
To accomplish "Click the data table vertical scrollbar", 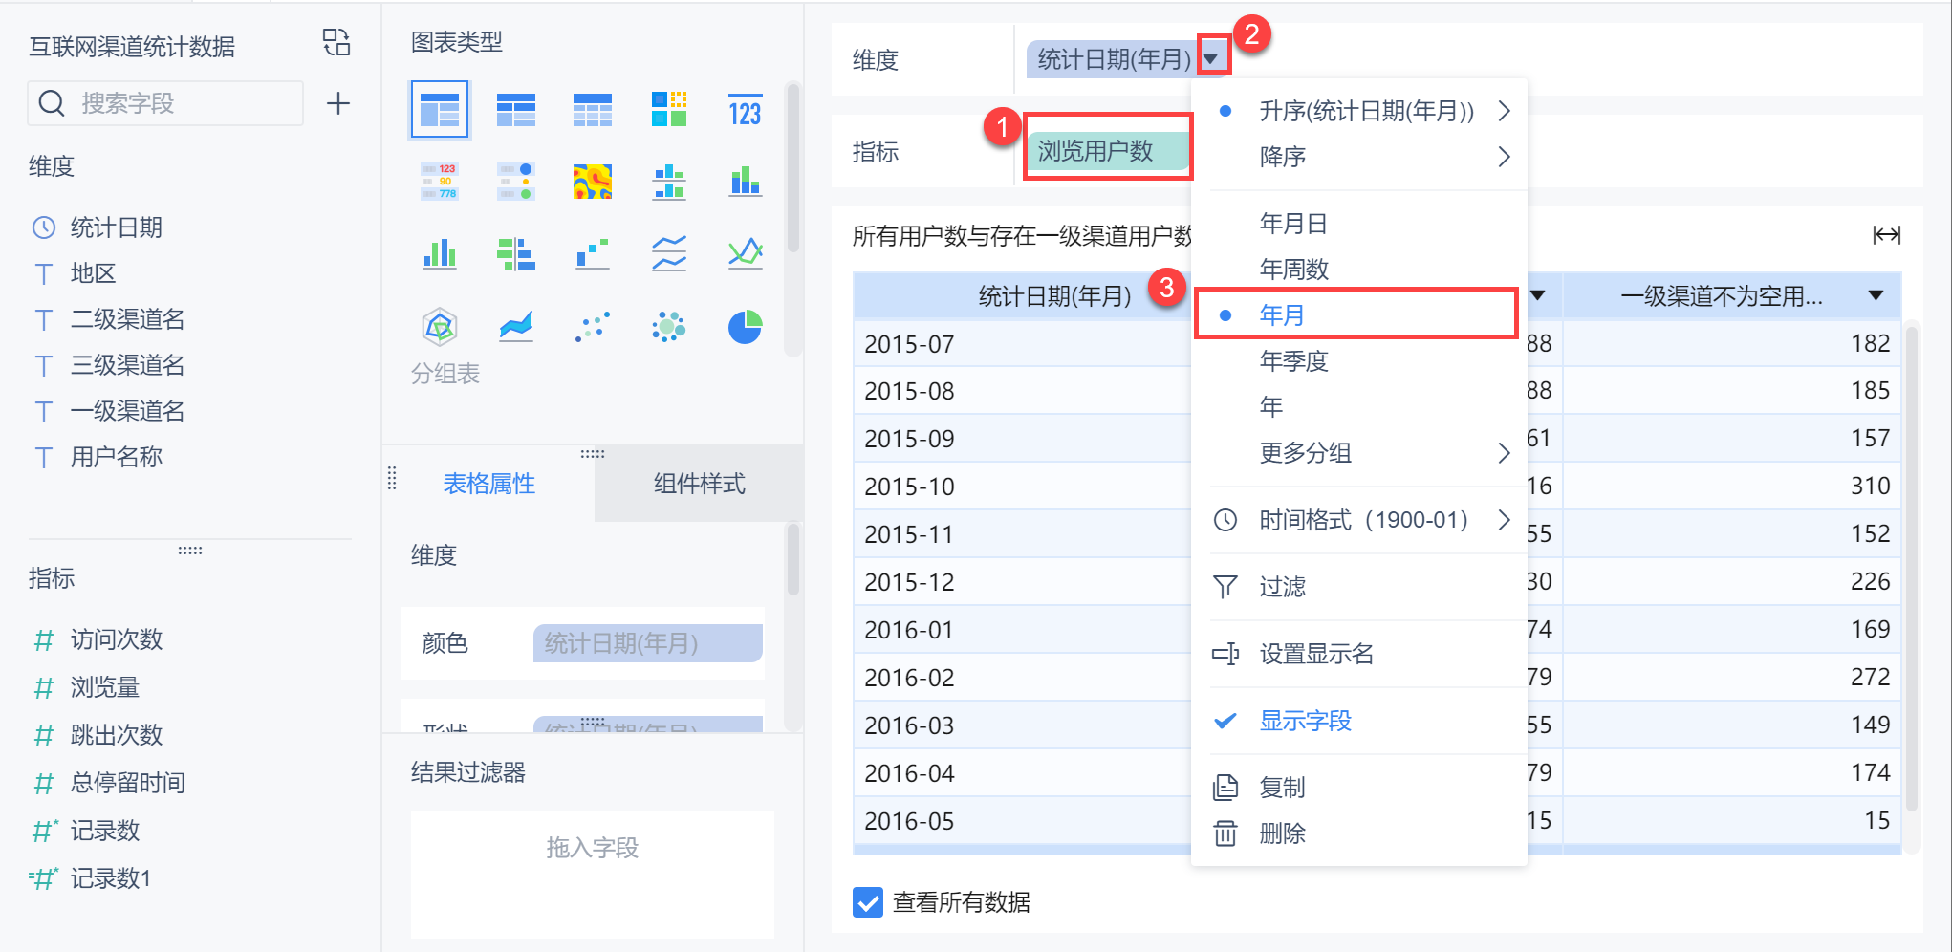I will coord(1912,568).
